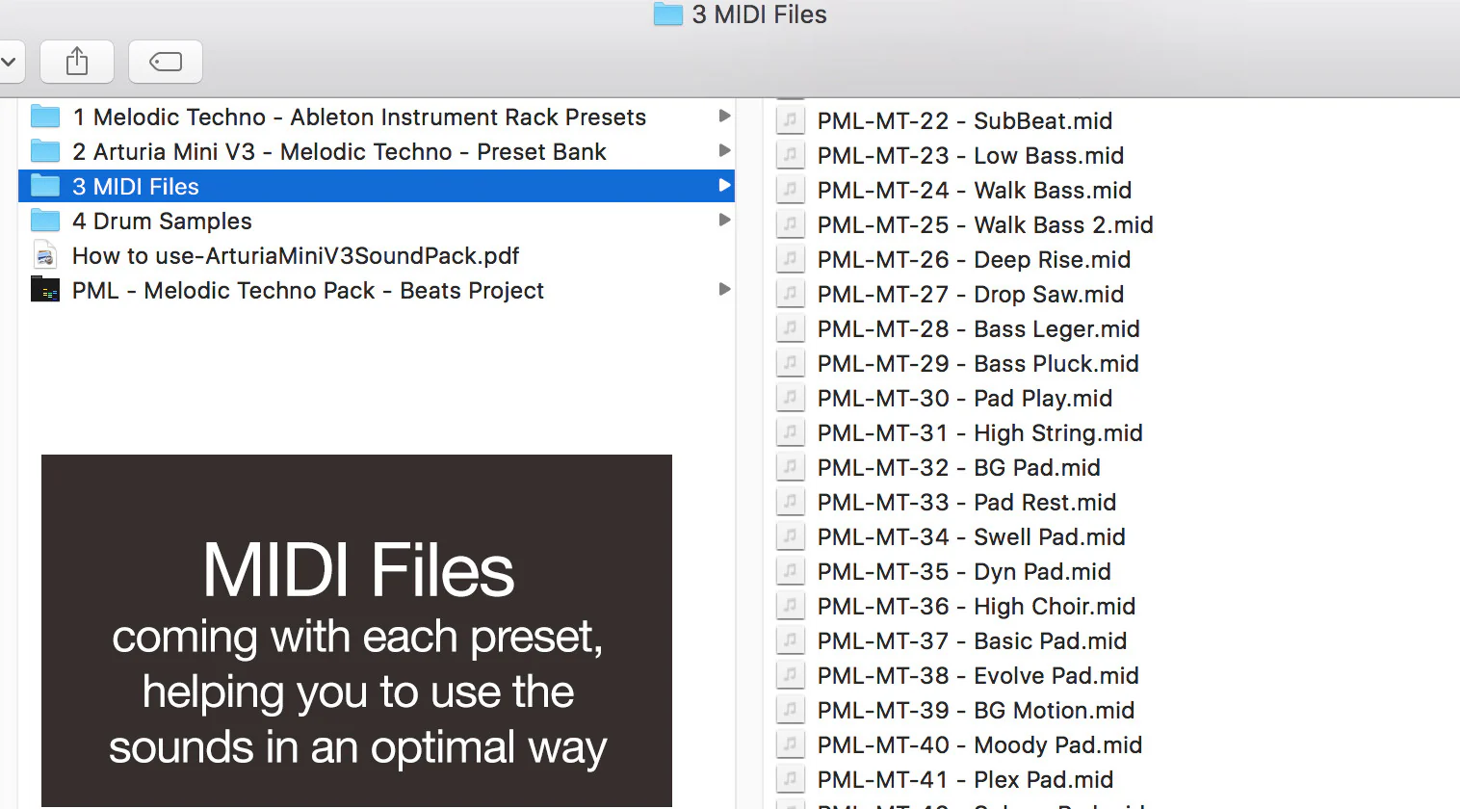Click the Beats Project file icon

pyautogui.click(x=45, y=290)
